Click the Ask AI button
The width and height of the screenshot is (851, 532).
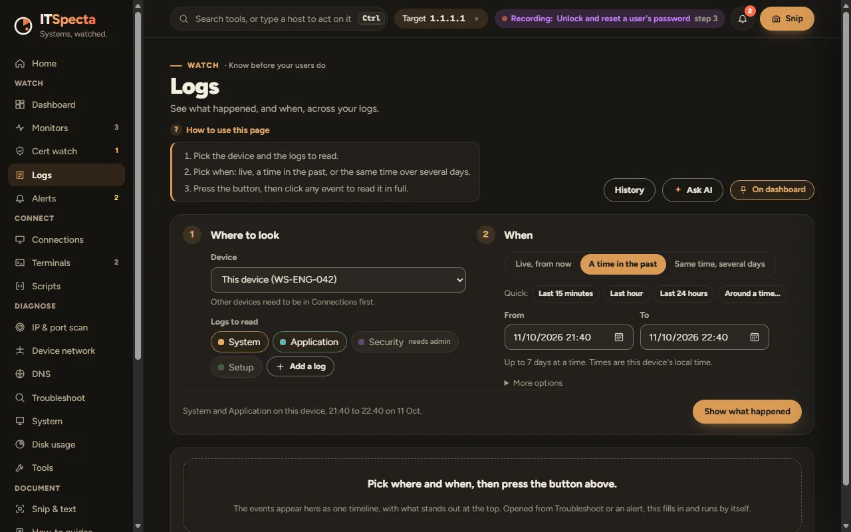(x=693, y=190)
